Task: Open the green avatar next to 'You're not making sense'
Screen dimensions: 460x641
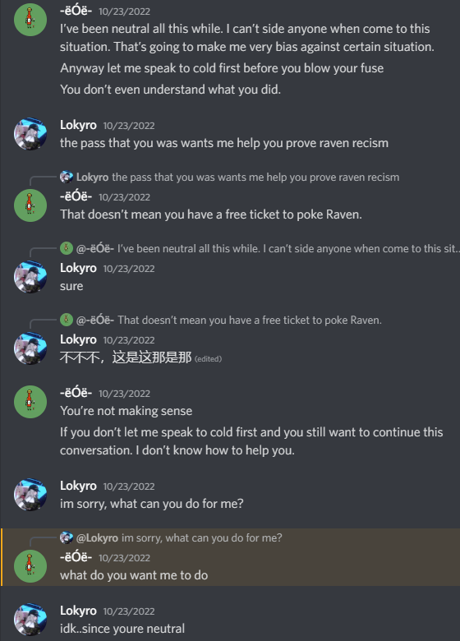Action: [30, 401]
